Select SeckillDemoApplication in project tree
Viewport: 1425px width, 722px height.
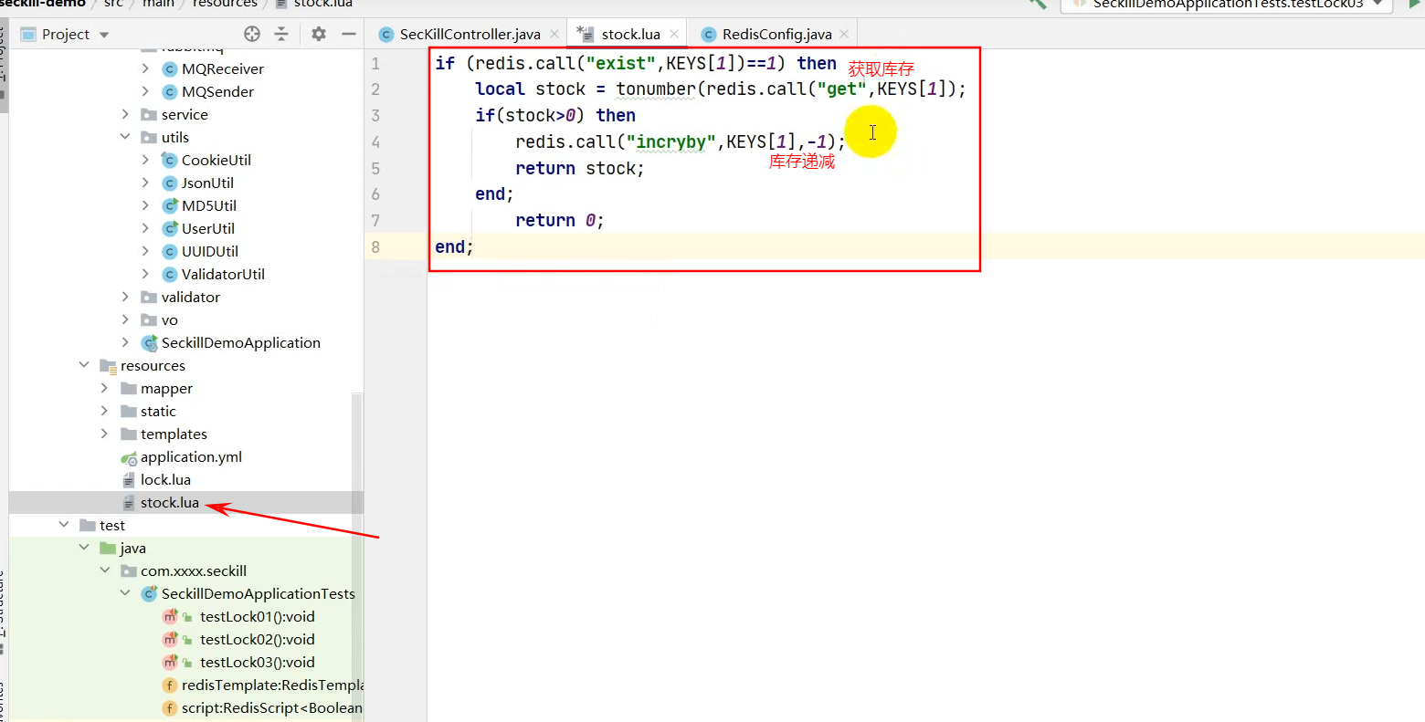tap(240, 342)
